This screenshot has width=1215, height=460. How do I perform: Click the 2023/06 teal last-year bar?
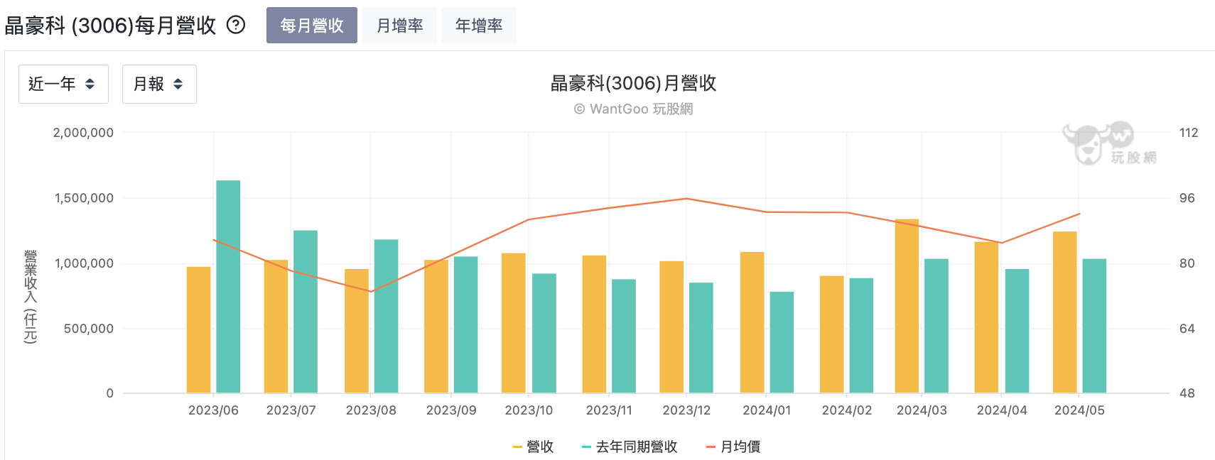[x=228, y=287]
